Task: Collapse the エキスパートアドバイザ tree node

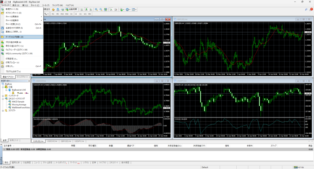Action: [x=3, y=99]
